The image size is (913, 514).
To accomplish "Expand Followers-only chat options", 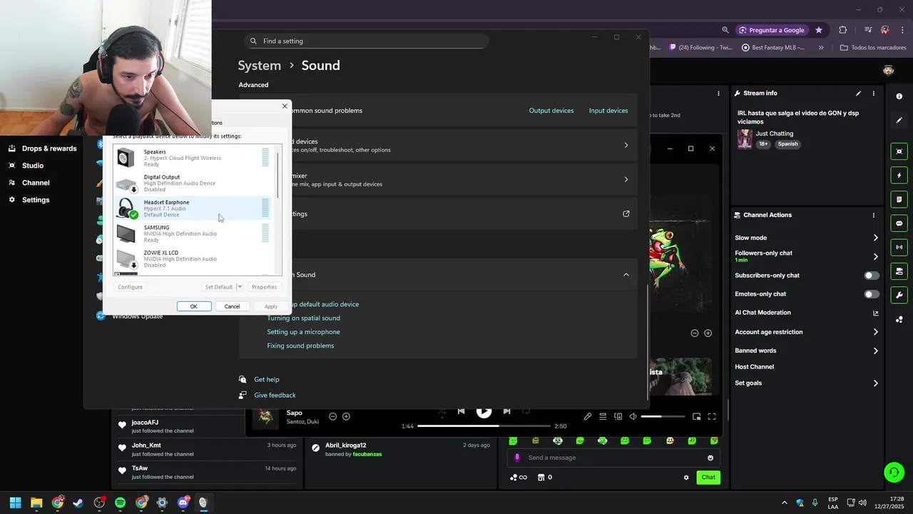I will pyautogui.click(x=876, y=256).
